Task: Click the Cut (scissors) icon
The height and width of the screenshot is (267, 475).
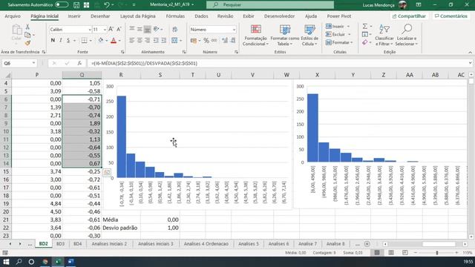Action: (x=27, y=27)
